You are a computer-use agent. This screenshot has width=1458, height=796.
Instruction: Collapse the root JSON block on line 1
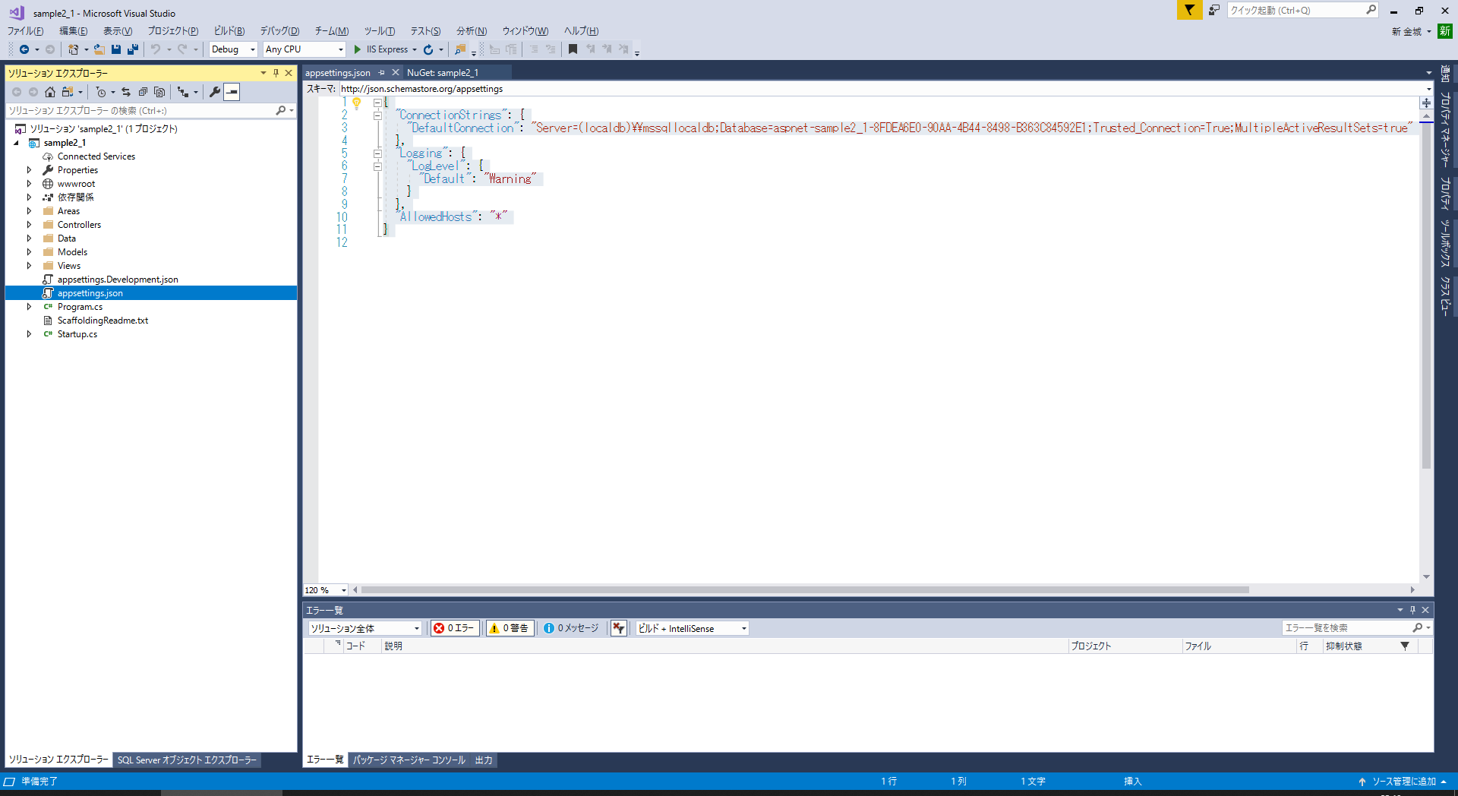click(377, 103)
